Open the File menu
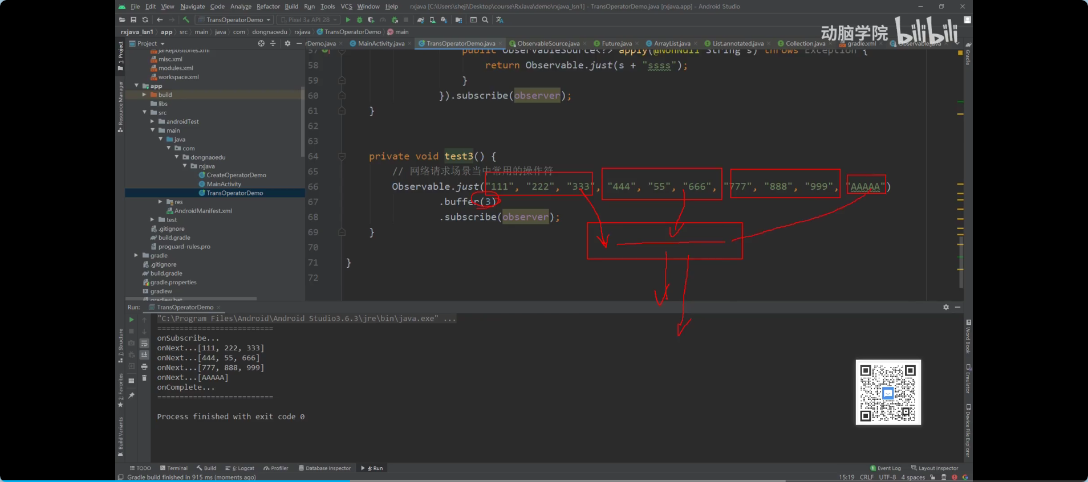This screenshot has width=1088, height=482. pyautogui.click(x=135, y=6)
